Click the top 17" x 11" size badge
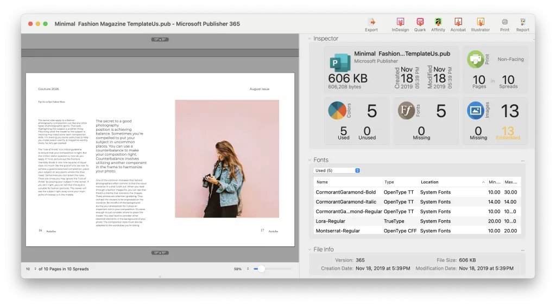 point(160,39)
